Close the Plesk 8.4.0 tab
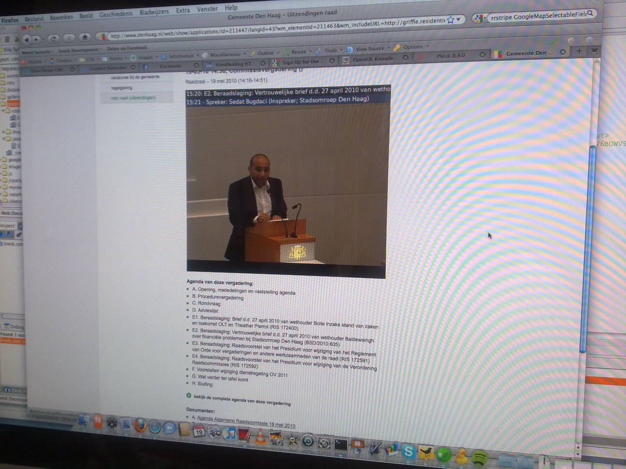The image size is (626, 469). tap(482, 55)
